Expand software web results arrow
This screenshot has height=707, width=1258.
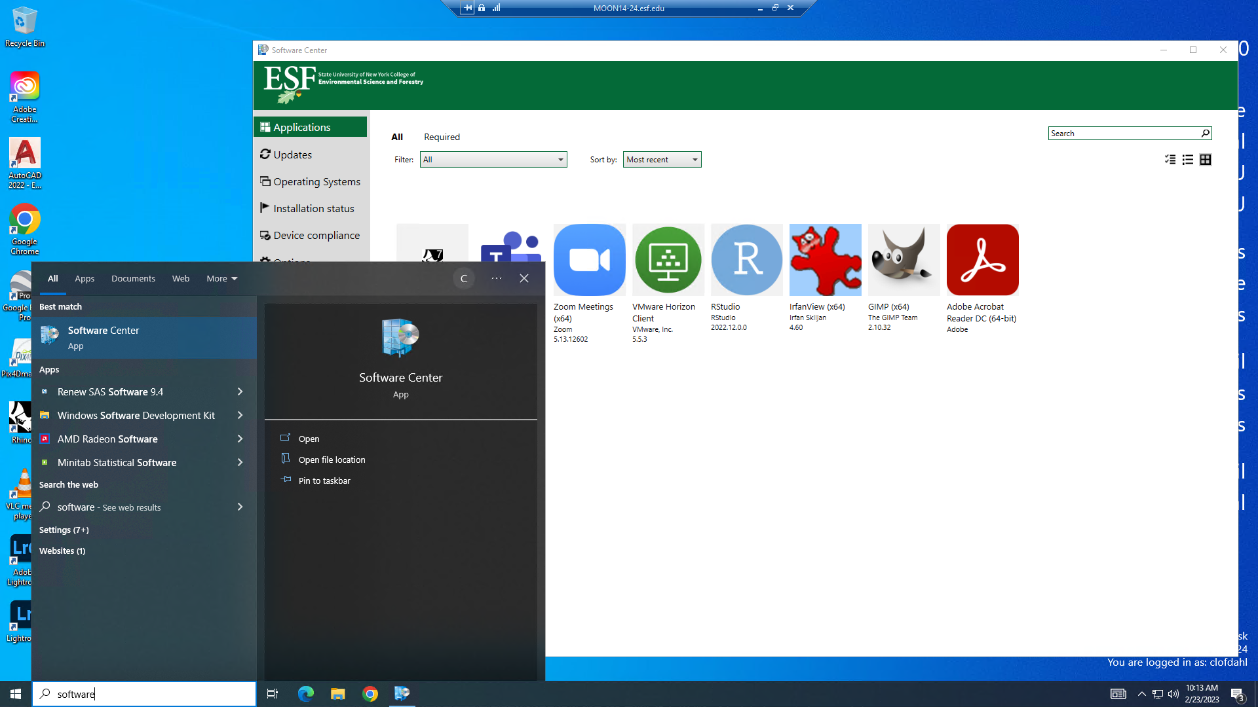[240, 507]
